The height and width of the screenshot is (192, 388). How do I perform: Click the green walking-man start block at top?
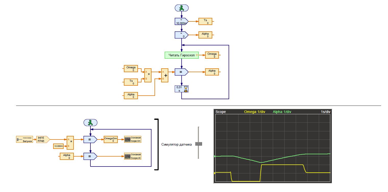182,8
